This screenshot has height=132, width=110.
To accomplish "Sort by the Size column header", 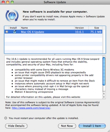I will pyautogui.click(x=95, y=28).
